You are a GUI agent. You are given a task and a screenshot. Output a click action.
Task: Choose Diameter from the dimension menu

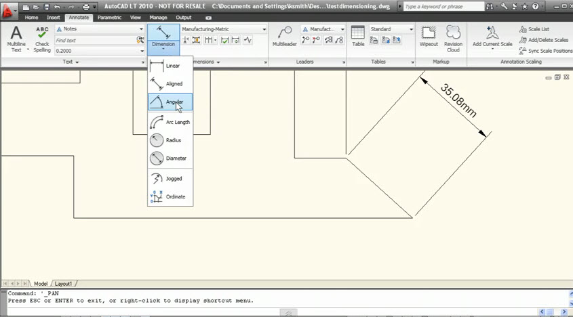point(170,158)
